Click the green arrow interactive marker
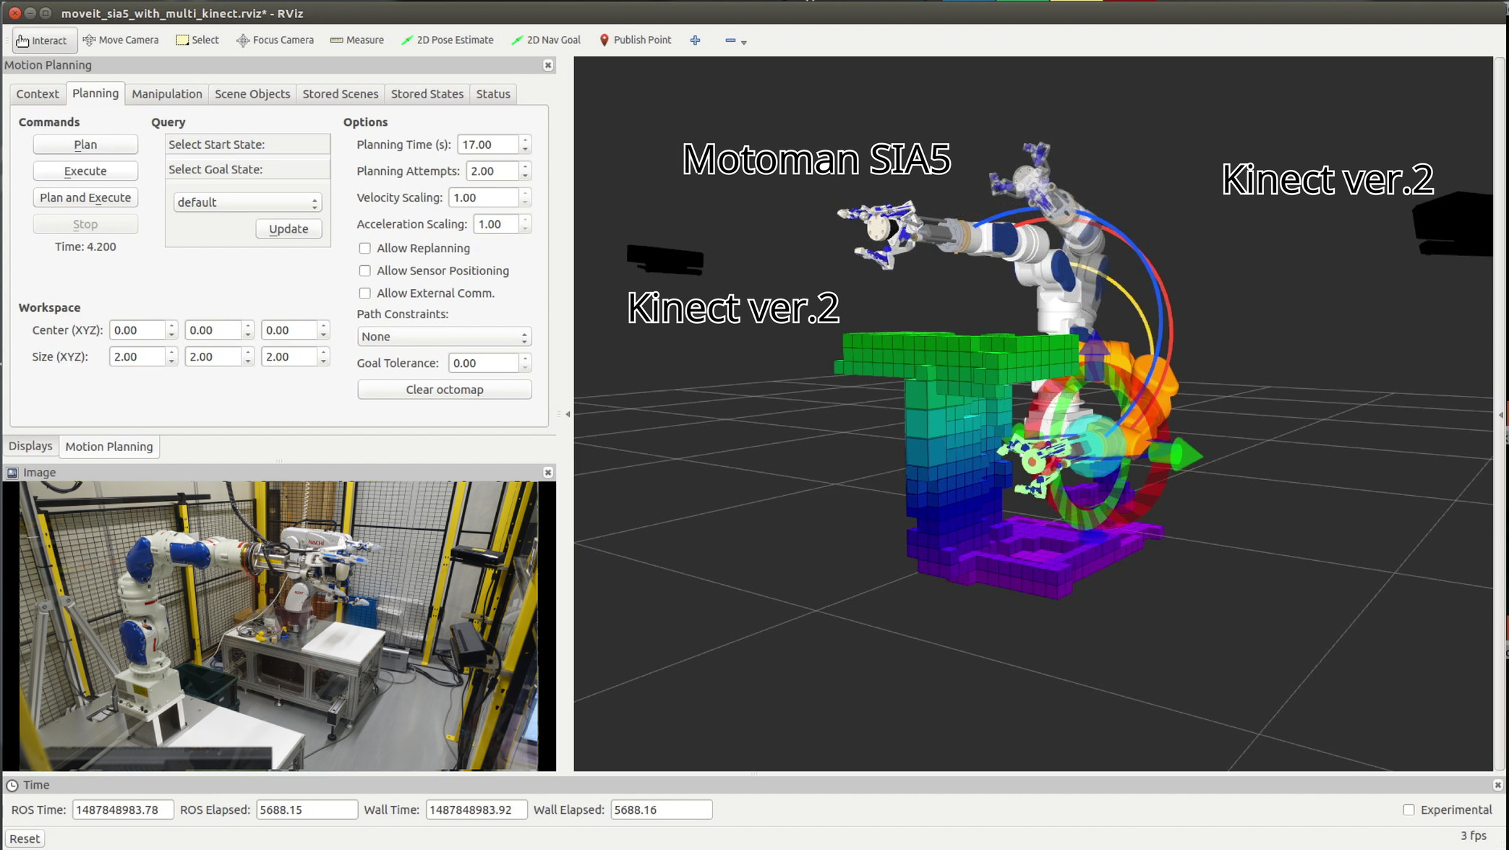The height and width of the screenshot is (850, 1509). (1176, 455)
